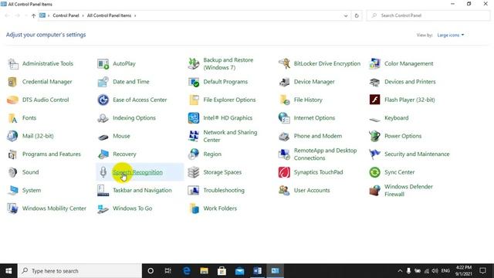Open Mail (32-bit) icon
Viewport: 494px width, 278px height.
pyautogui.click(x=13, y=136)
